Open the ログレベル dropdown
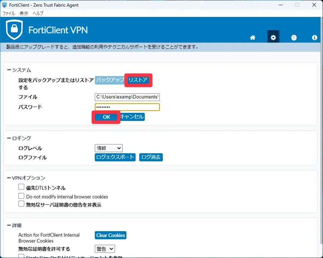323x258 pixels. click(108, 148)
